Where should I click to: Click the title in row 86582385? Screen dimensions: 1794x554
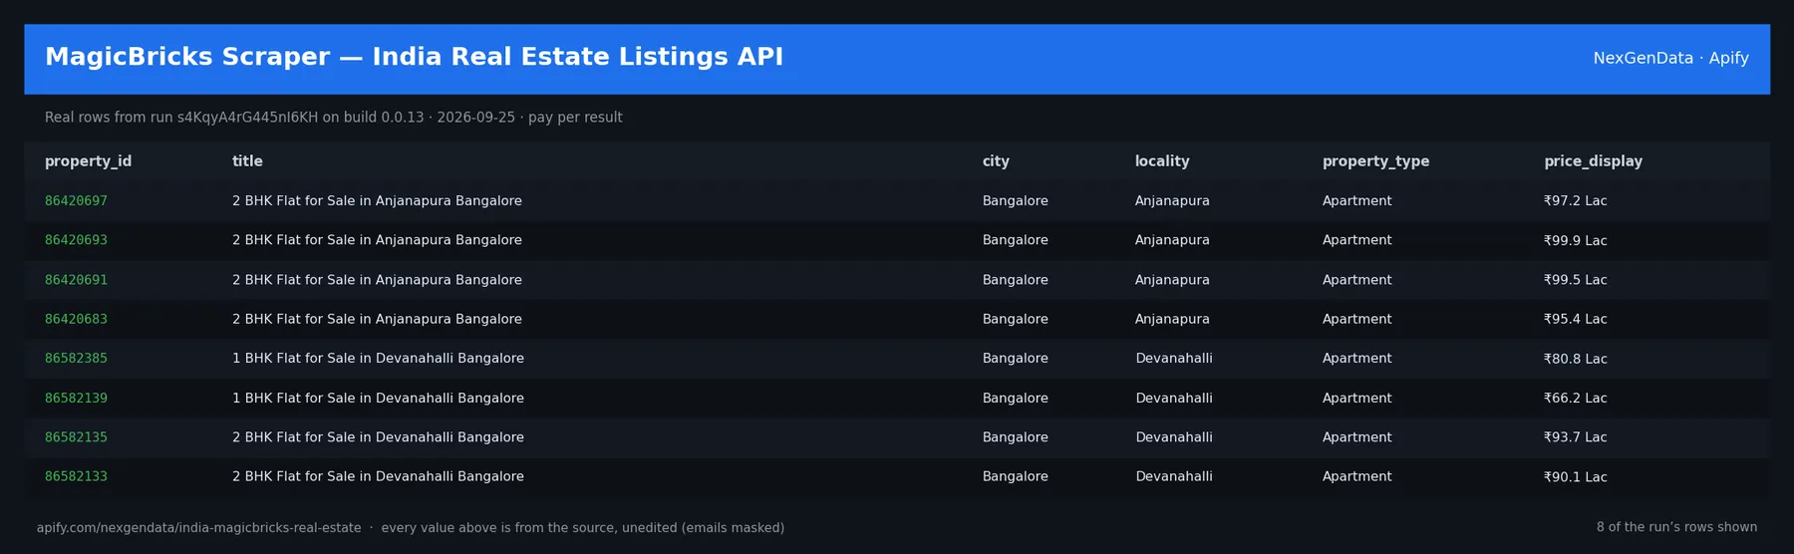coord(378,359)
